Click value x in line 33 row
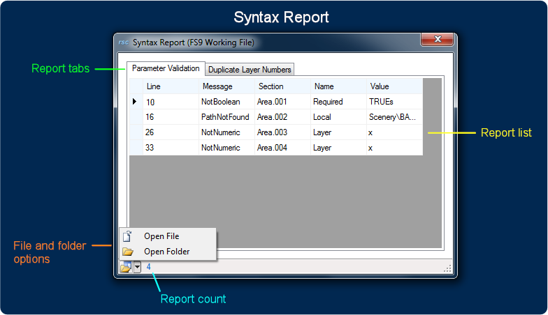The height and width of the screenshot is (315, 548). click(394, 148)
